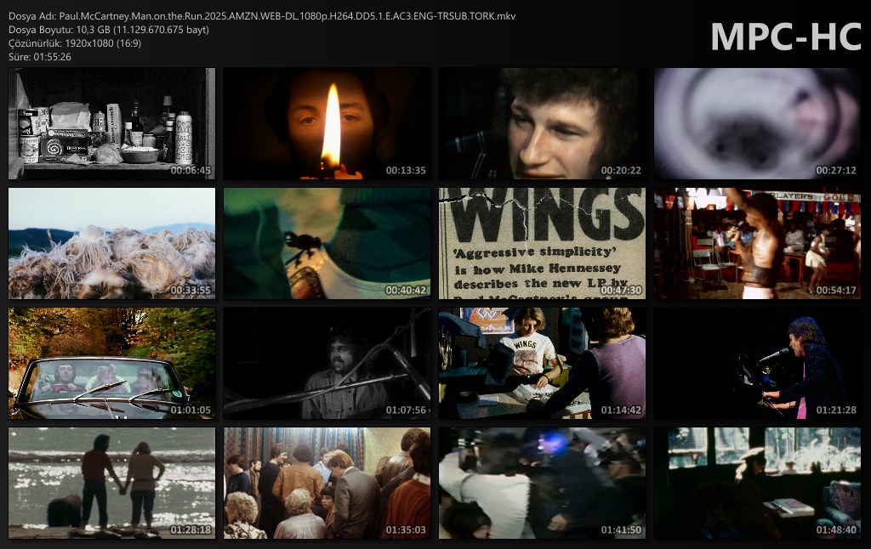This screenshot has height=549, width=871.
Task: Select the blurry purple thumbnail at 00:27:12
Action: pyautogui.click(x=757, y=123)
